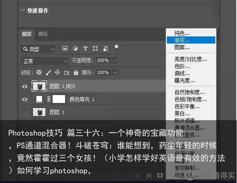The height and width of the screenshot is (183, 237).
Task: Switch to the 路径 tab
Action: click(x=43, y=34)
